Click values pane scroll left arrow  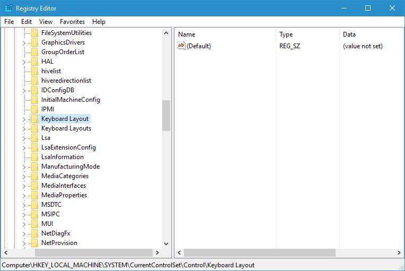point(179,252)
